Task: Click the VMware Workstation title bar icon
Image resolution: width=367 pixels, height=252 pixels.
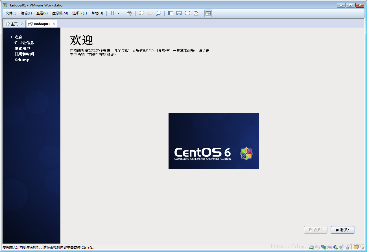Action: 5,5
